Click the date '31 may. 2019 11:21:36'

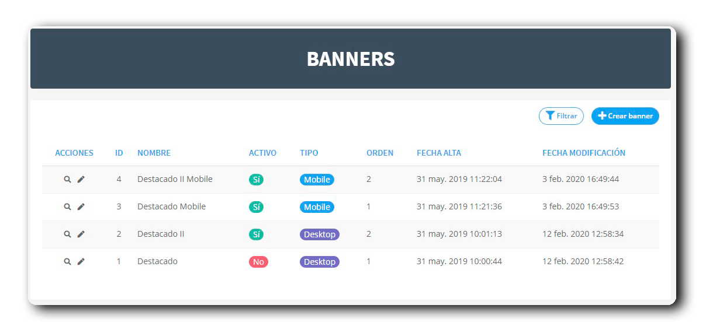coord(459,206)
